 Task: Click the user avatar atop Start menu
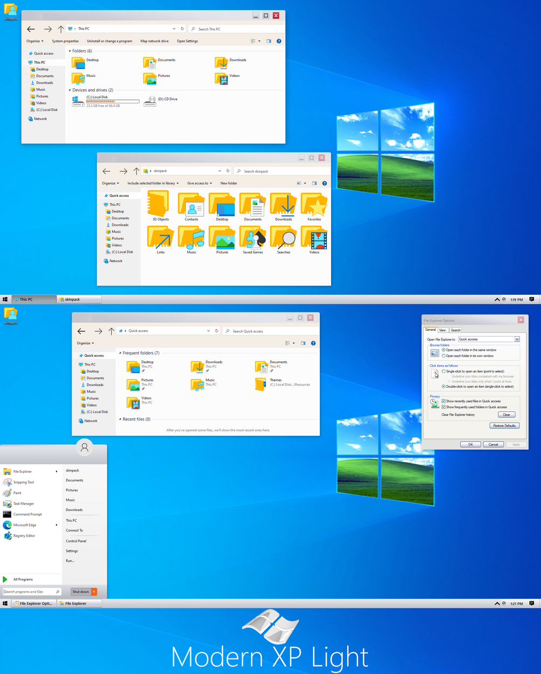click(x=85, y=447)
